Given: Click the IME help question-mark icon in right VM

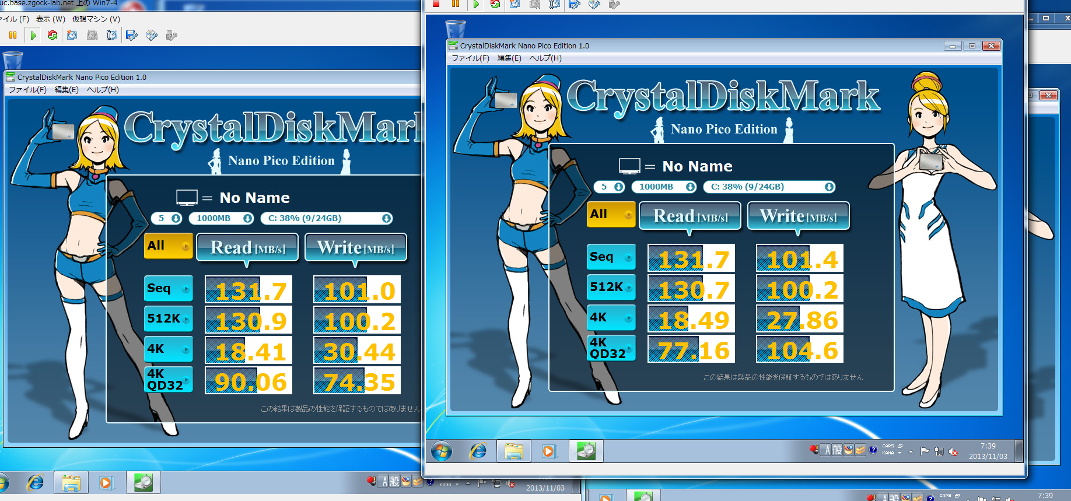Looking at the screenshot, I should [873, 450].
